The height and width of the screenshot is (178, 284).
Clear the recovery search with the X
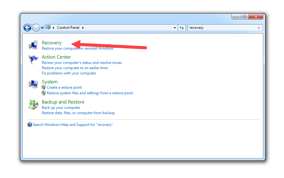coord(259,28)
